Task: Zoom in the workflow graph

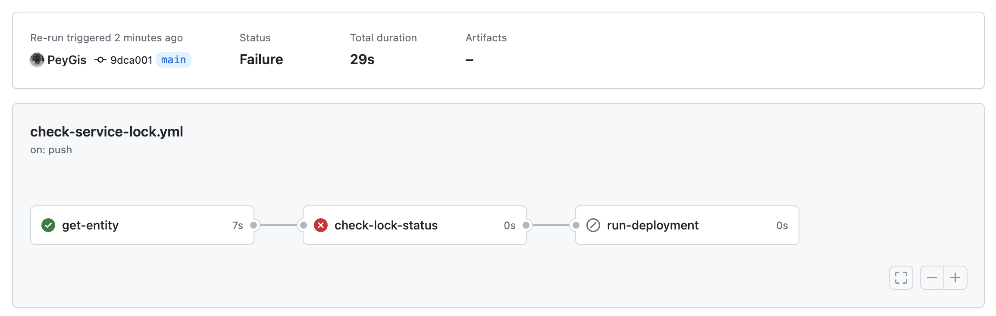Action: [x=955, y=278]
